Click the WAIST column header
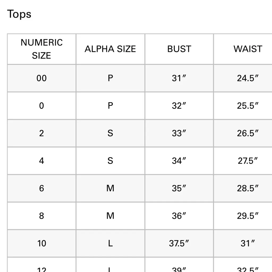 coord(248,49)
